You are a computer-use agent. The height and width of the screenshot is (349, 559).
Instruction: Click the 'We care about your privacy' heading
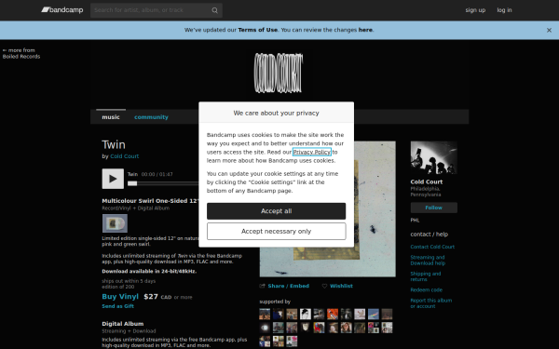[x=277, y=113]
